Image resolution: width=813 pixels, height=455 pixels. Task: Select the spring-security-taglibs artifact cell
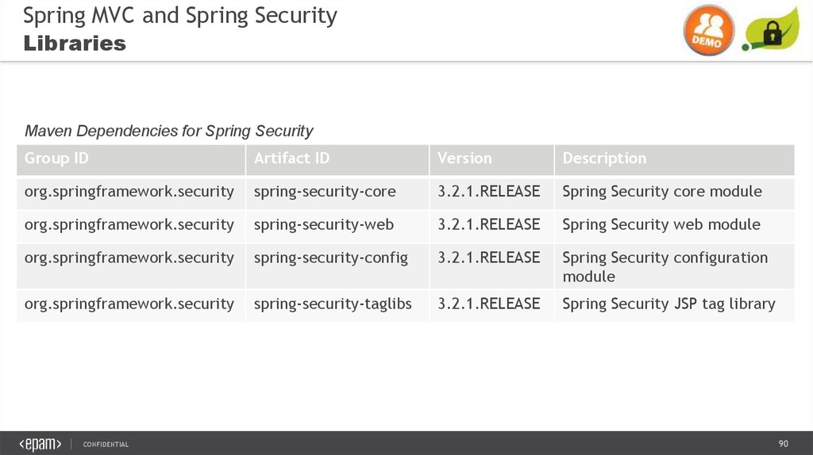(x=333, y=304)
